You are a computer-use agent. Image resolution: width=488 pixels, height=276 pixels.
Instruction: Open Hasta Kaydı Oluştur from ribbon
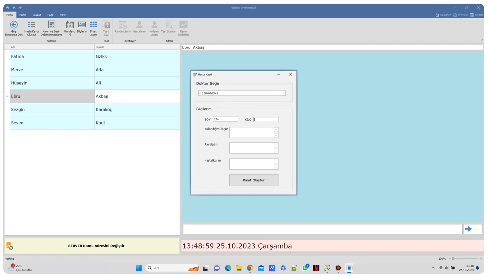[31, 25]
